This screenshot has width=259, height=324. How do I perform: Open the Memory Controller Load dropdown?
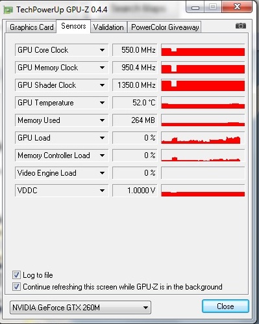tap(102, 155)
